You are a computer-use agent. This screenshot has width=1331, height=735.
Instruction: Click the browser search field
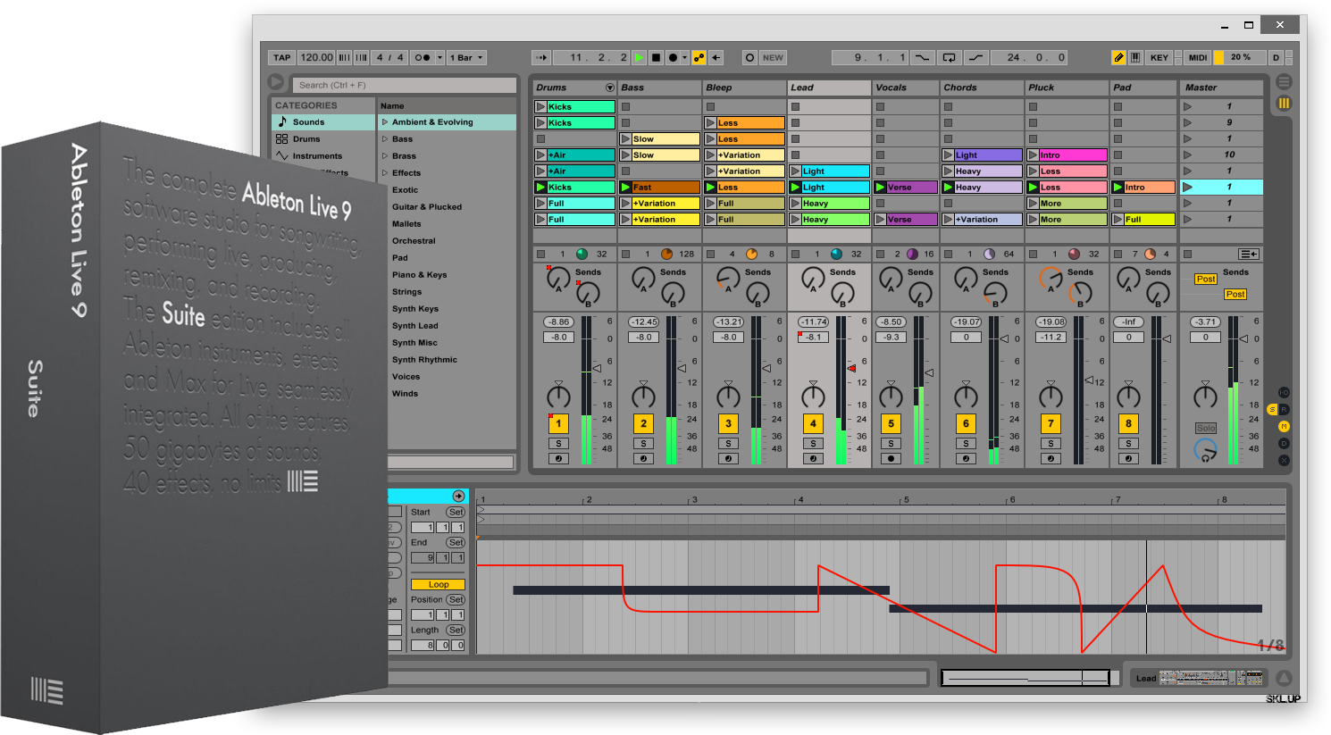405,85
